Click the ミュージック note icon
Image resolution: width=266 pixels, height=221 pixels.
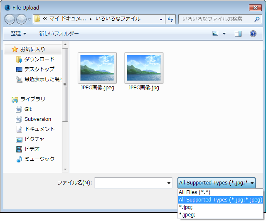point(19,159)
